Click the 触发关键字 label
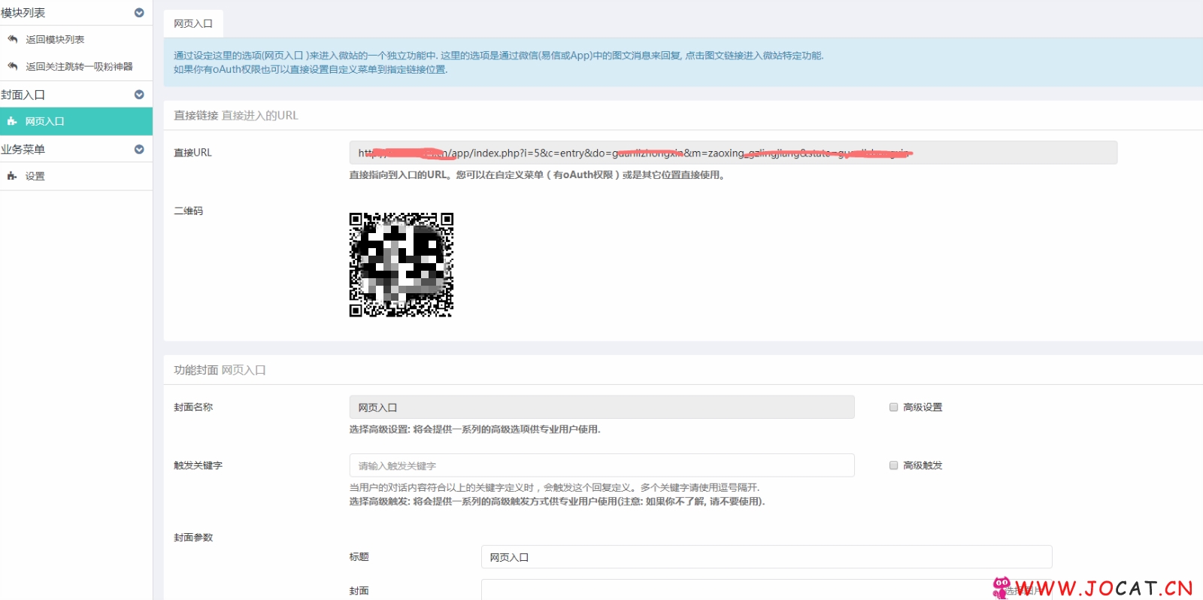 click(x=198, y=465)
